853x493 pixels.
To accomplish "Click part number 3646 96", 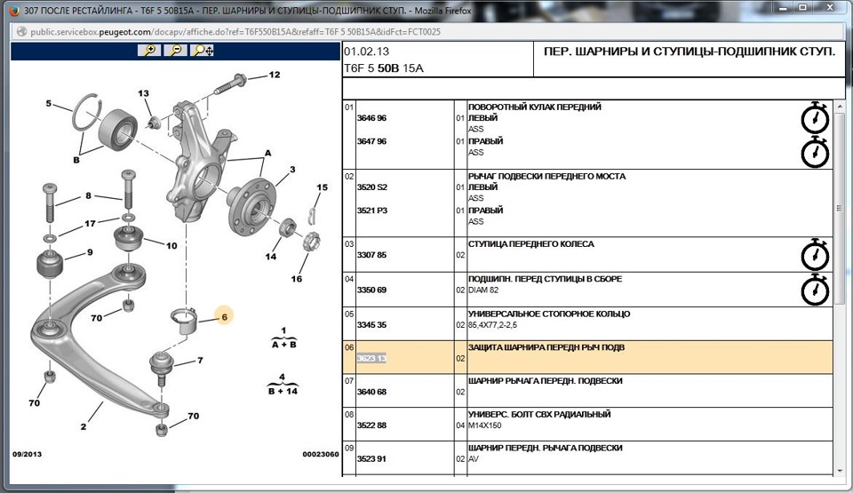I will [x=371, y=118].
